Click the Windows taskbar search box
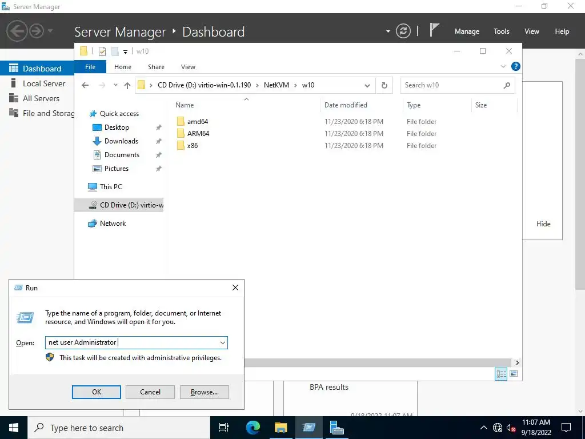Screen dimensions: 585x439 coord(119,428)
